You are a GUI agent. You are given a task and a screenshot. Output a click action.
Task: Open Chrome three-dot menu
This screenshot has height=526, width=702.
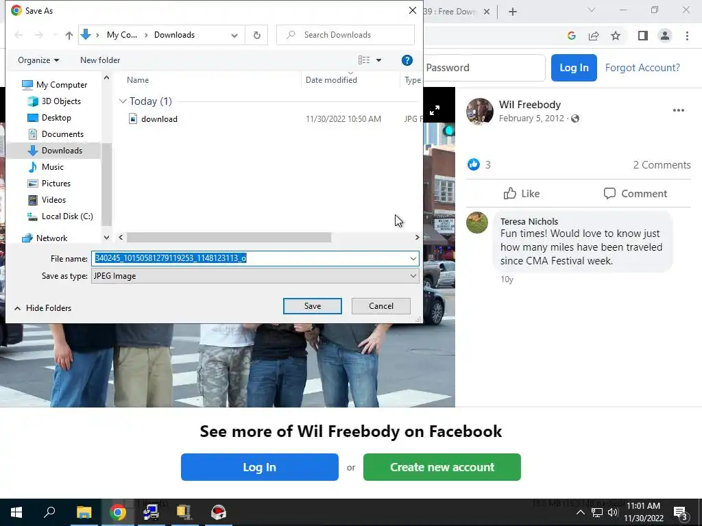click(x=687, y=36)
